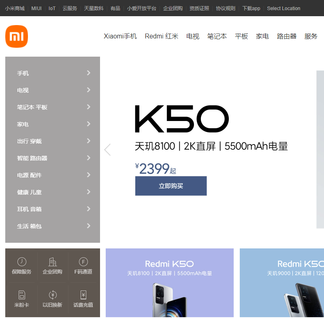324x318 pixels.
Task: Open the MIUI top bar link
Action: (x=36, y=8)
